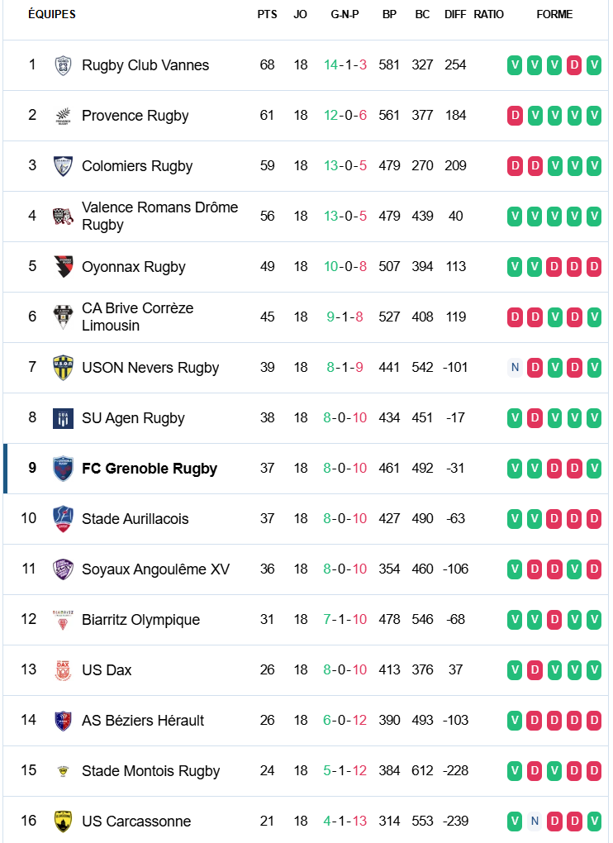The width and height of the screenshot is (613, 843).
Task: Click the red D form badge for Provence Rugby
Action: (515, 116)
